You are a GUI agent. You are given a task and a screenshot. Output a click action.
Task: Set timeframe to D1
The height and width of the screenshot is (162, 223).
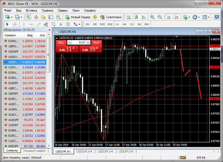click(x=132, y=24)
